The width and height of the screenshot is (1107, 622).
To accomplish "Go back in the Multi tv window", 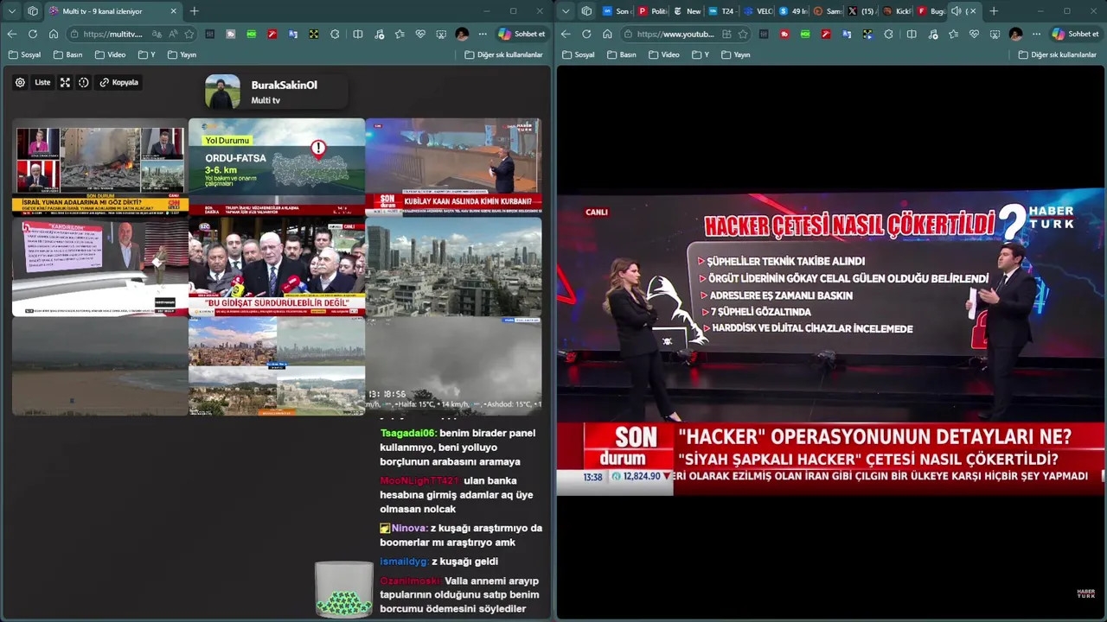I will pyautogui.click(x=12, y=34).
